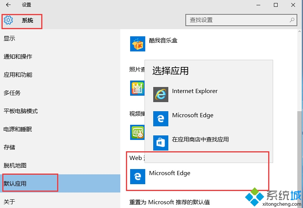Maximize the Settings window
The width and height of the screenshot is (303, 208).
(x=276, y=5)
